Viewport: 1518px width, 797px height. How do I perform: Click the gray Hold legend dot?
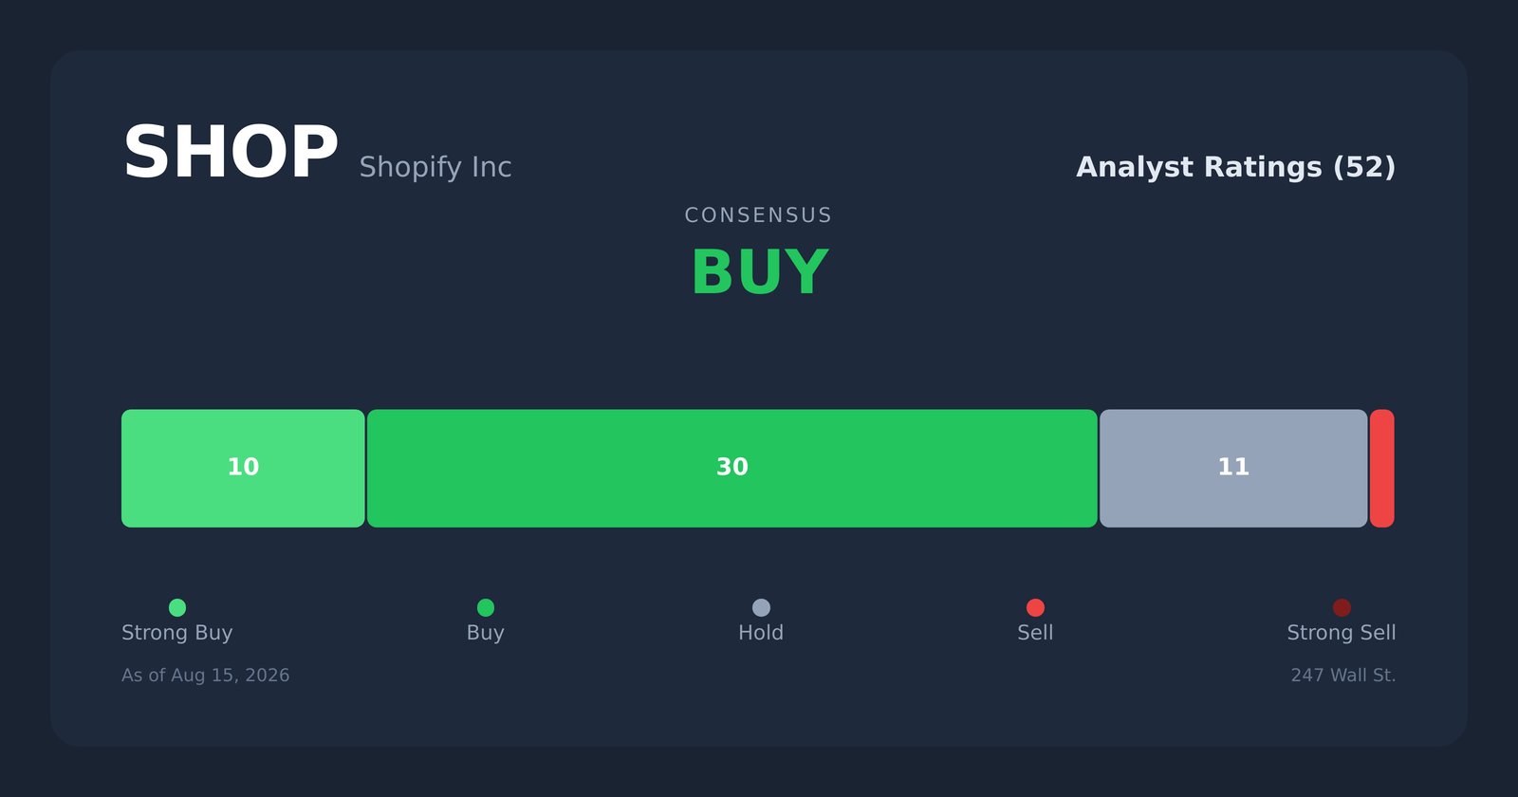tap(761, 607)
